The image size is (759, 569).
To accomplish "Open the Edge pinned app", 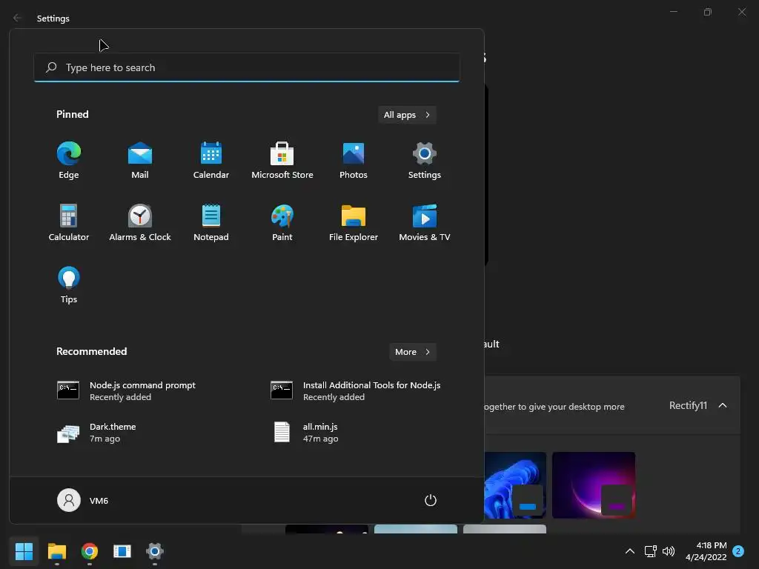I will click(x=69, y=161).
